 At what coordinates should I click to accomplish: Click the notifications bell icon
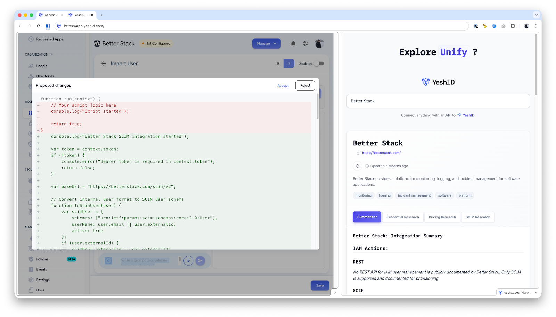[x=293, y=43]
